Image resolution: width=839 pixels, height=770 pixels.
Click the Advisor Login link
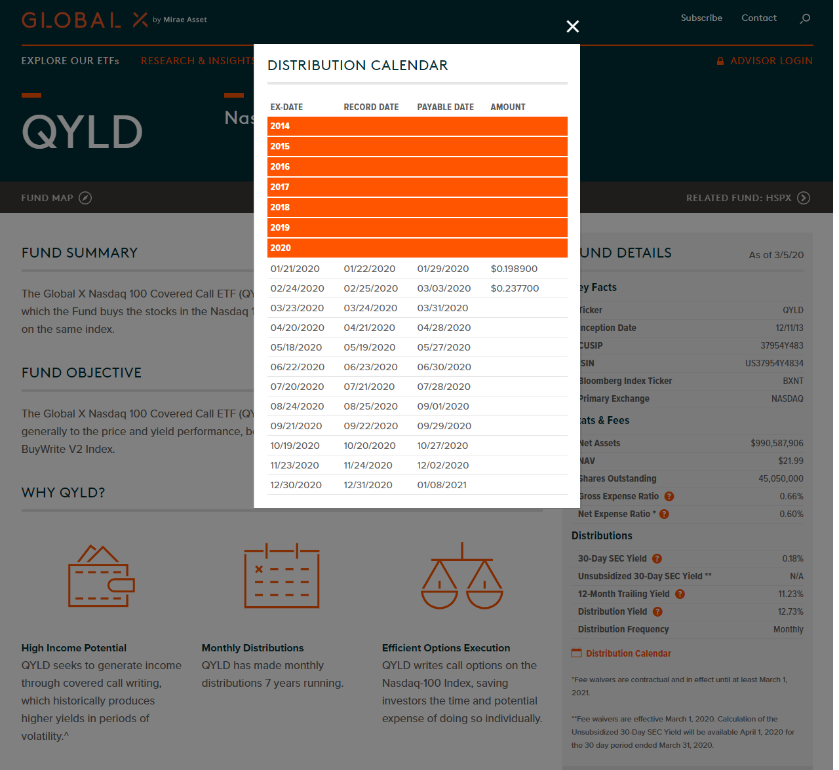(771, 61)
